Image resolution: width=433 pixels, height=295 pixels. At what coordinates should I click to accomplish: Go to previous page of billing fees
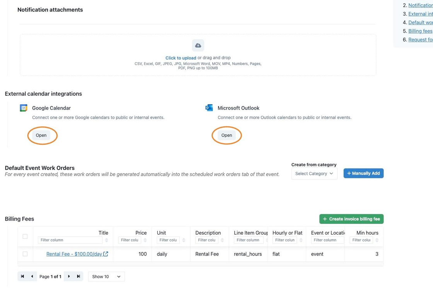(x=32, y=276)
